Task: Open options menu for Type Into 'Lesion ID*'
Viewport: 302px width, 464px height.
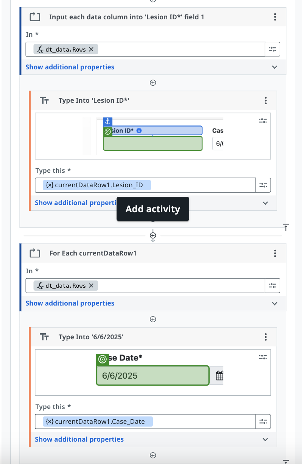Action: pos(266,100)
